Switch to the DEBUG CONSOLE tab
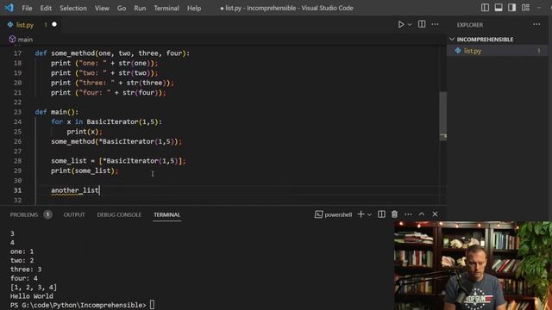Viewport: 552px width, 310px height. [119, 214]
